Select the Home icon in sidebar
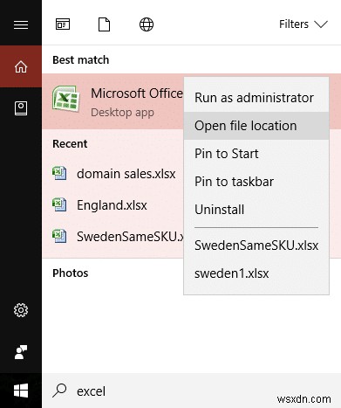Screen dimensions: 341x408 pyautogui.click(x=21, y=66)
